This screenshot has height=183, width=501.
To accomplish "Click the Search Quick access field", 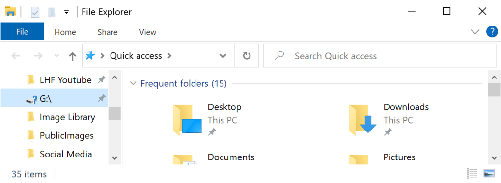I will tap(380, 56).
